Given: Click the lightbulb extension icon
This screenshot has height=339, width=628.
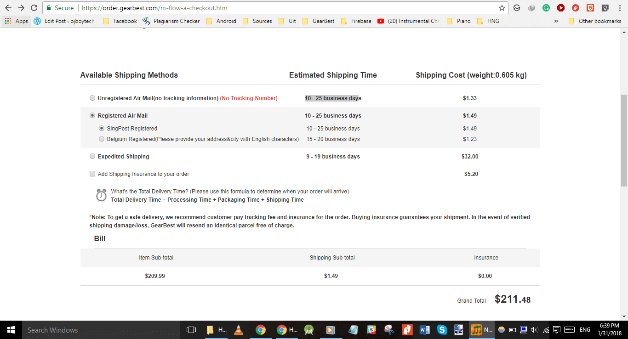Looking at the screenshot, I should 605,8.
